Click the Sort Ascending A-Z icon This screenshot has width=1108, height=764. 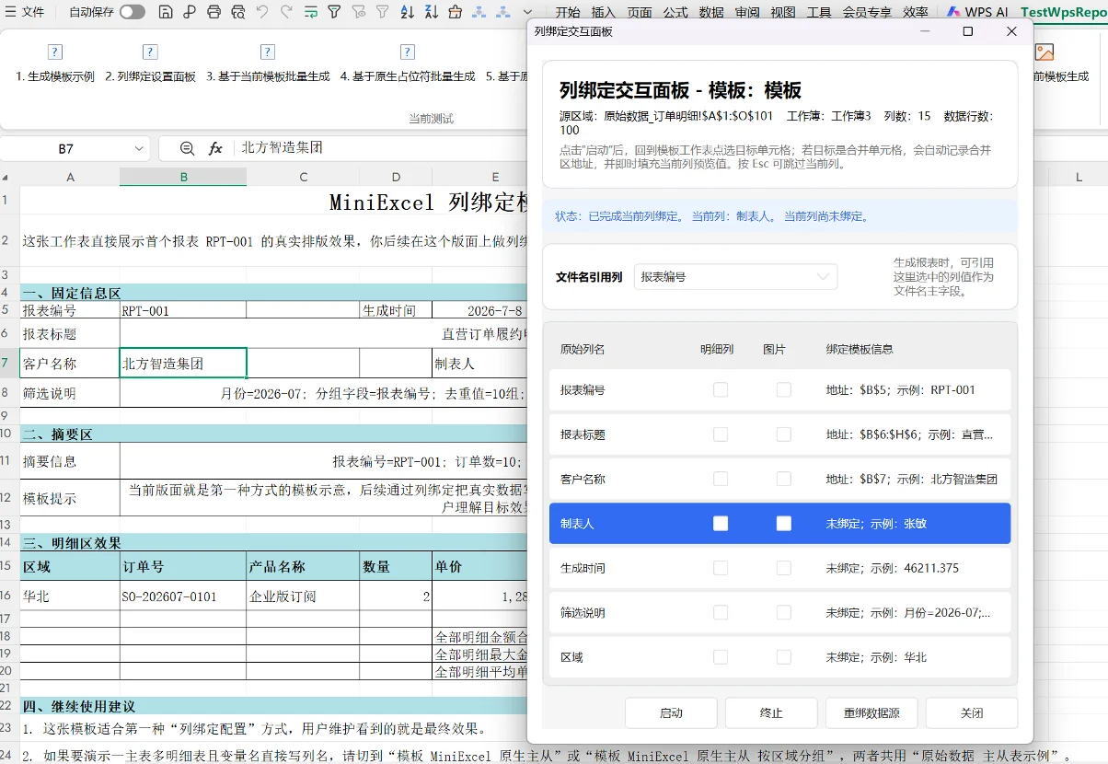(x=407, y=12)
